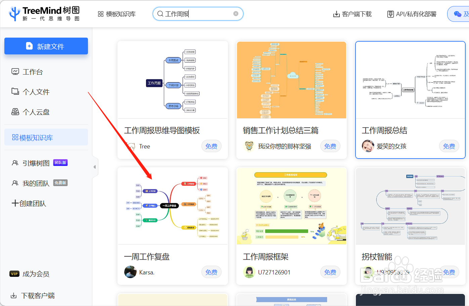
Task: Open the 拐杖智能 template thumbnail
Action: [x=410, y=206]
